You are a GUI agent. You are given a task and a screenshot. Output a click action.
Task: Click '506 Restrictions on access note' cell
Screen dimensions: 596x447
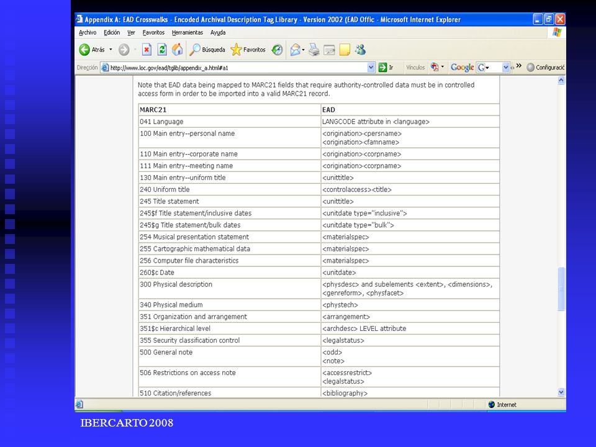[230, 377]
